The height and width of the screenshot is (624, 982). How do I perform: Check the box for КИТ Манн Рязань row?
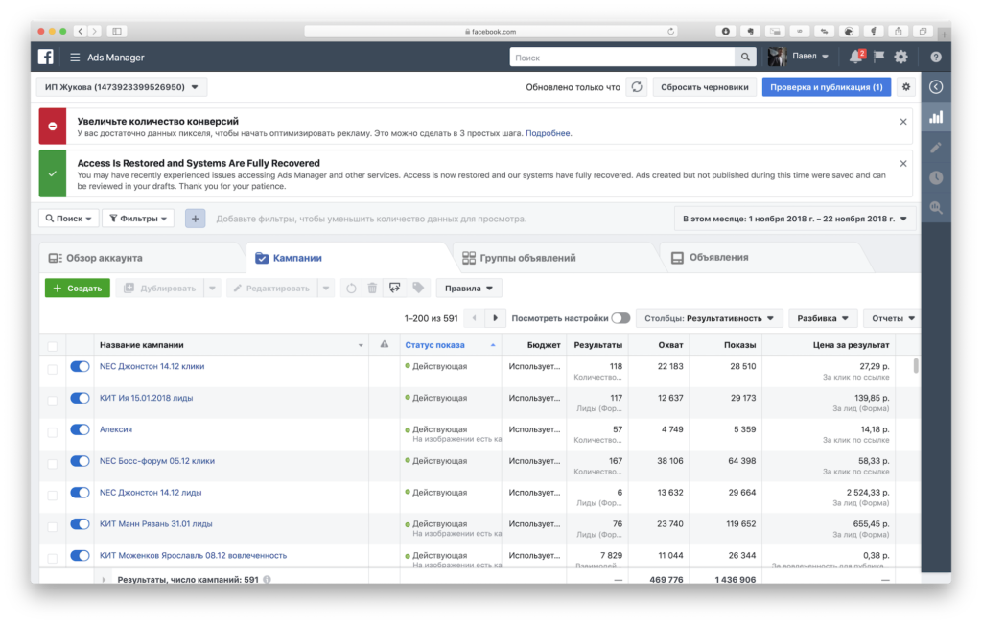pyautogui.click(x=53, y=527)
